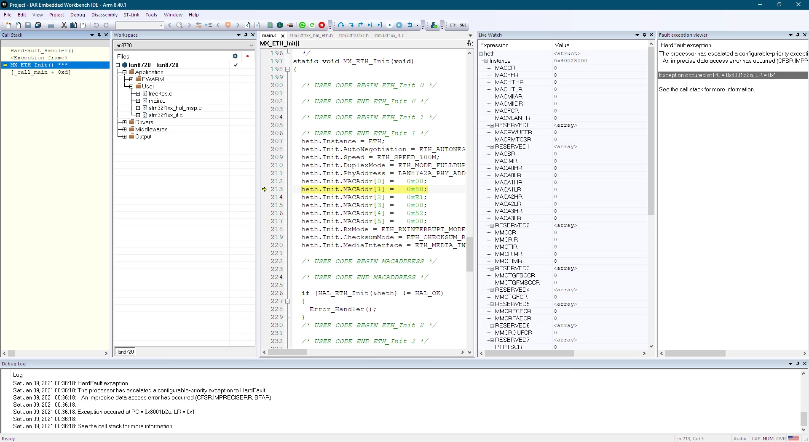Select MX_ETH_Init() frame in Call Stack
This screenshot has width=809, height=442.
(x=55, y=65)
